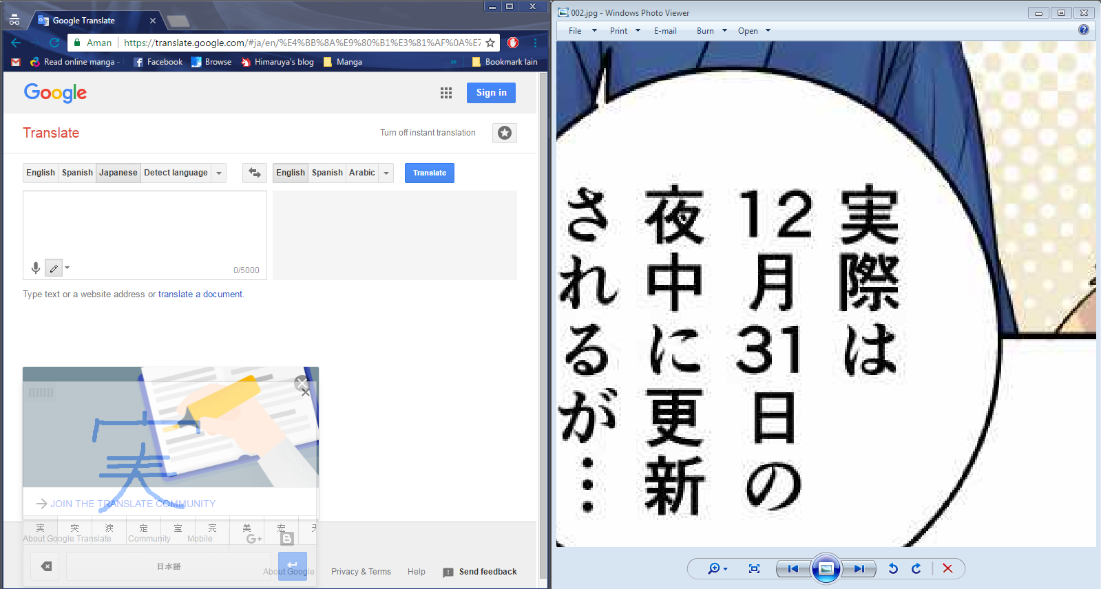This screenshot has height=589, width=1101.
Task: Reload the Google Translate page
Action: 54,43
